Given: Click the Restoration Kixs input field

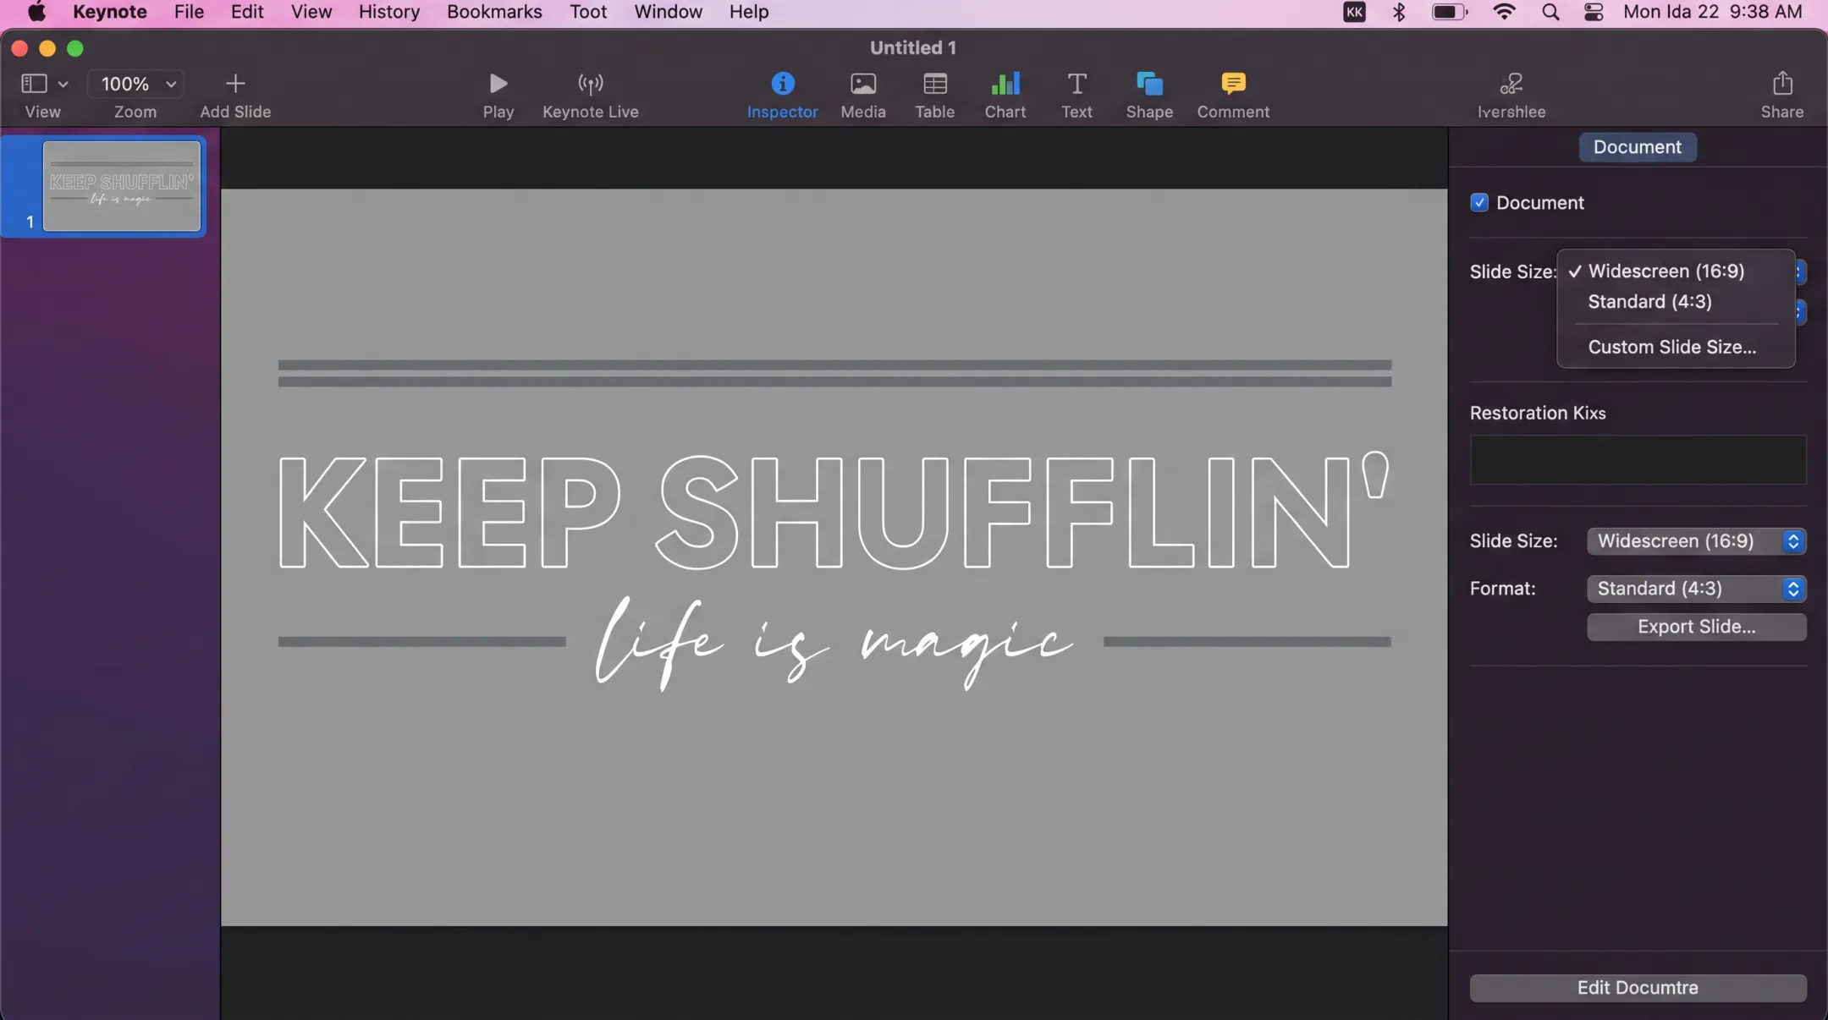Looking at the screenshot, I should 1638,460.
